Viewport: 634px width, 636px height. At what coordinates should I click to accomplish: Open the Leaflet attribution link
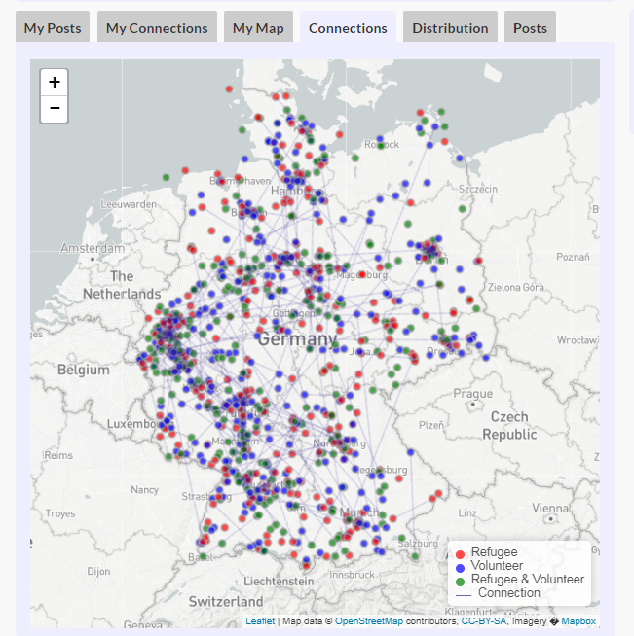[x=260, y=621]
